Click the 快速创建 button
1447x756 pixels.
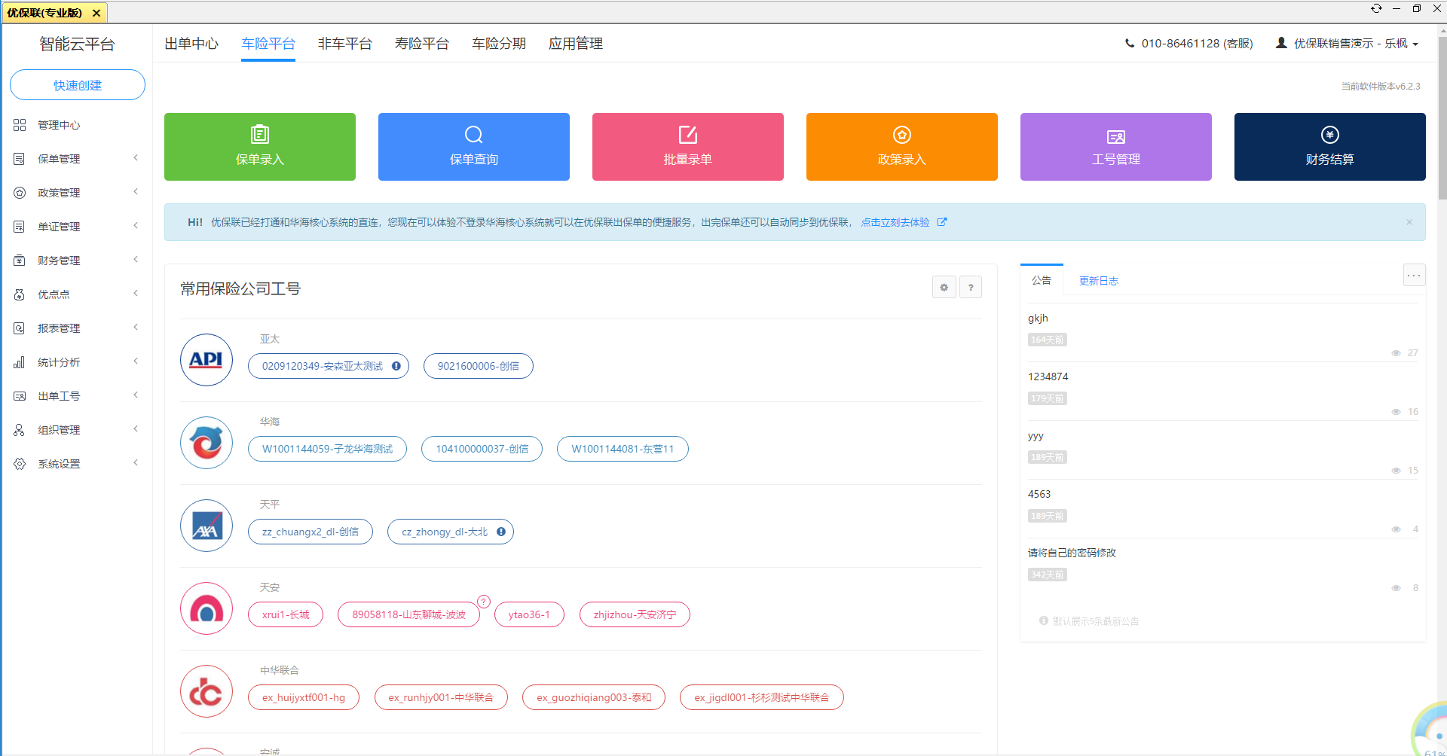[78, 85]
